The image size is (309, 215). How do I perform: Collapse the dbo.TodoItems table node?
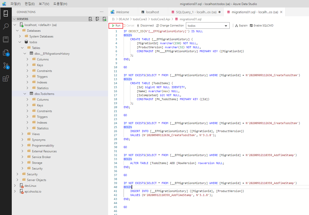(x=25, y=94)
